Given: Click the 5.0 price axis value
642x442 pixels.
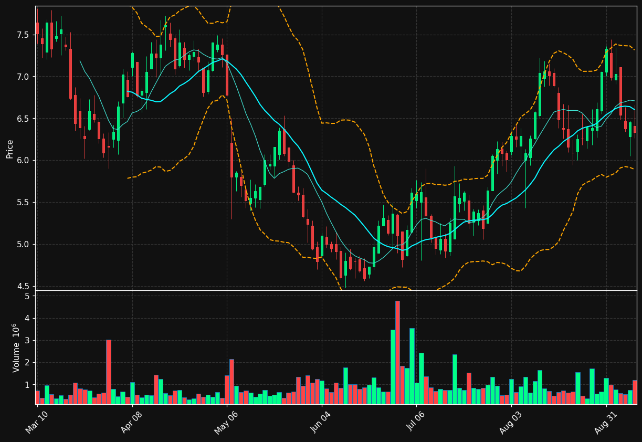Looking at the screenshot, I should click(x=23, y=244).
